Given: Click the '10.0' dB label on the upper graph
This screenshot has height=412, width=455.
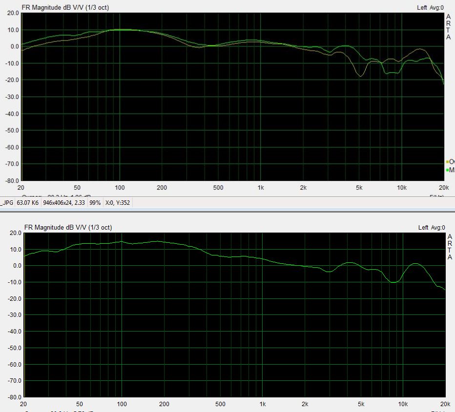Looking at the screenshot, I should [13, 30].
